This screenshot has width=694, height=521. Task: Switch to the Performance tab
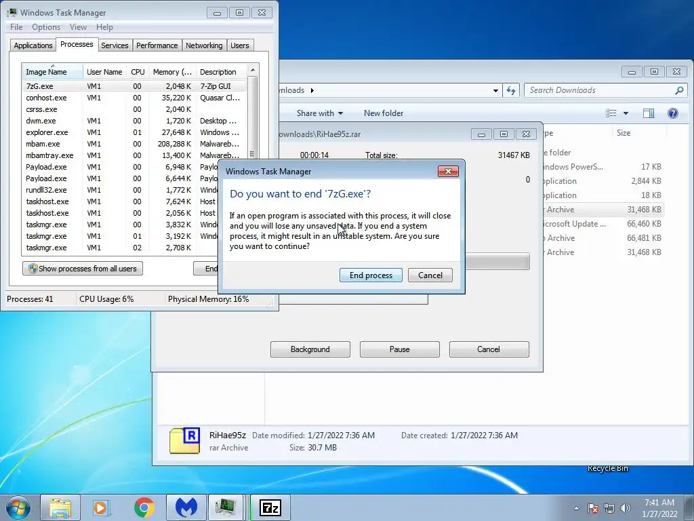157,45
